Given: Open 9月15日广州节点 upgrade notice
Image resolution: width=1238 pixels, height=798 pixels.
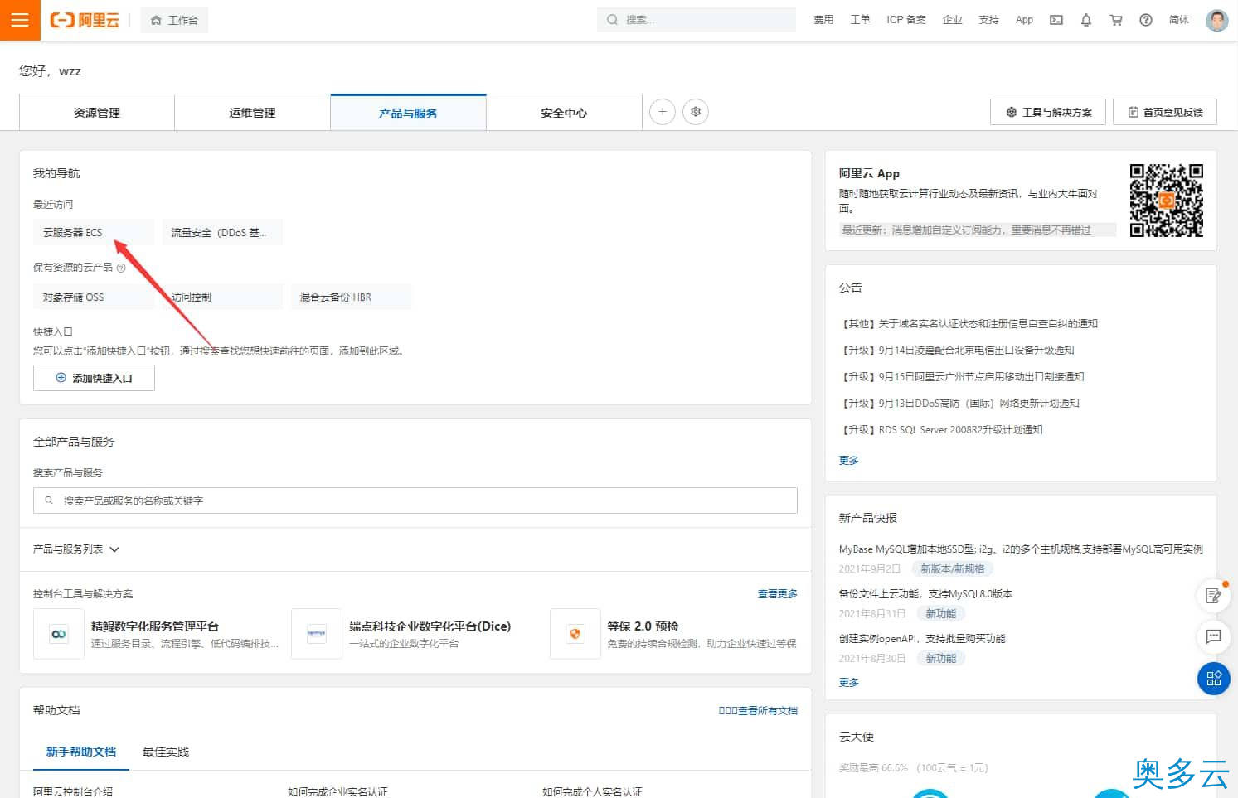Looking at the screenshot, I should pos(962,377).
